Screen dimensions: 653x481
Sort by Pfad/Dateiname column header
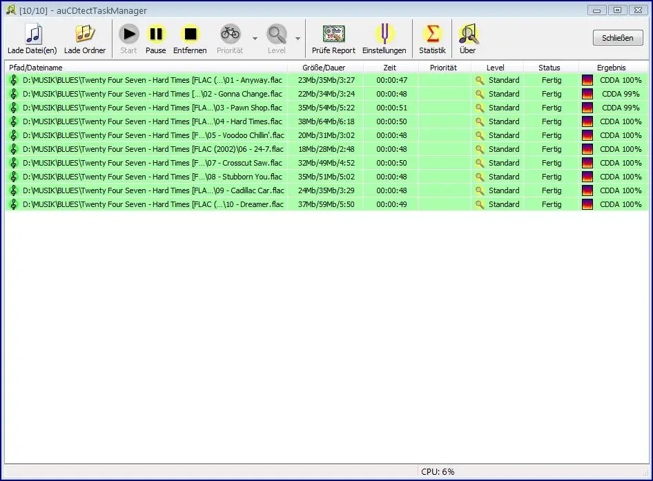tap(146, 68)
